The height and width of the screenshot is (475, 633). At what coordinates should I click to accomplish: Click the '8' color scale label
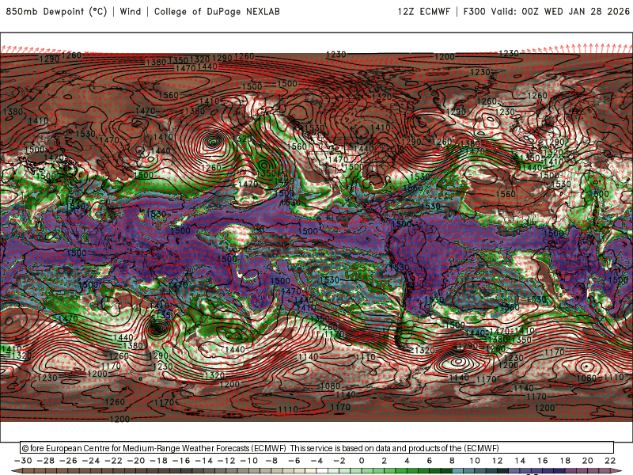[452, 461]
